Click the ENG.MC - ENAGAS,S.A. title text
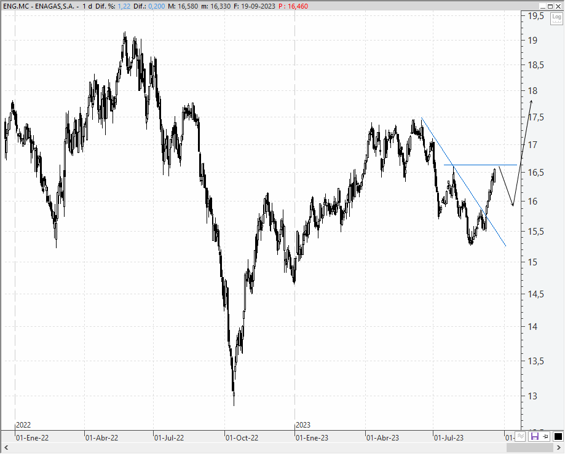 tap(38, 6)
